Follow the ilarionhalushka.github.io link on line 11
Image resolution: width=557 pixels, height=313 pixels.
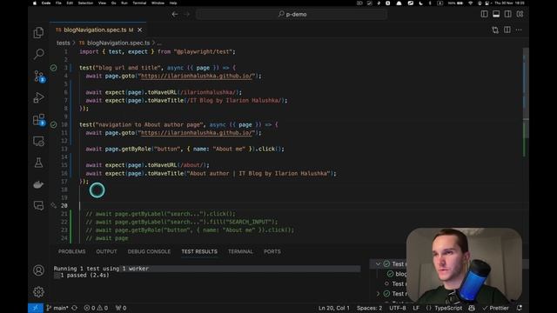click(197, 133)
